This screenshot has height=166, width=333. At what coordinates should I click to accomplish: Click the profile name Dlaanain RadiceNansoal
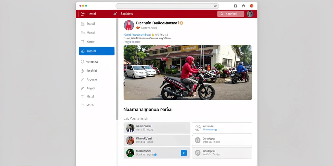157,23
